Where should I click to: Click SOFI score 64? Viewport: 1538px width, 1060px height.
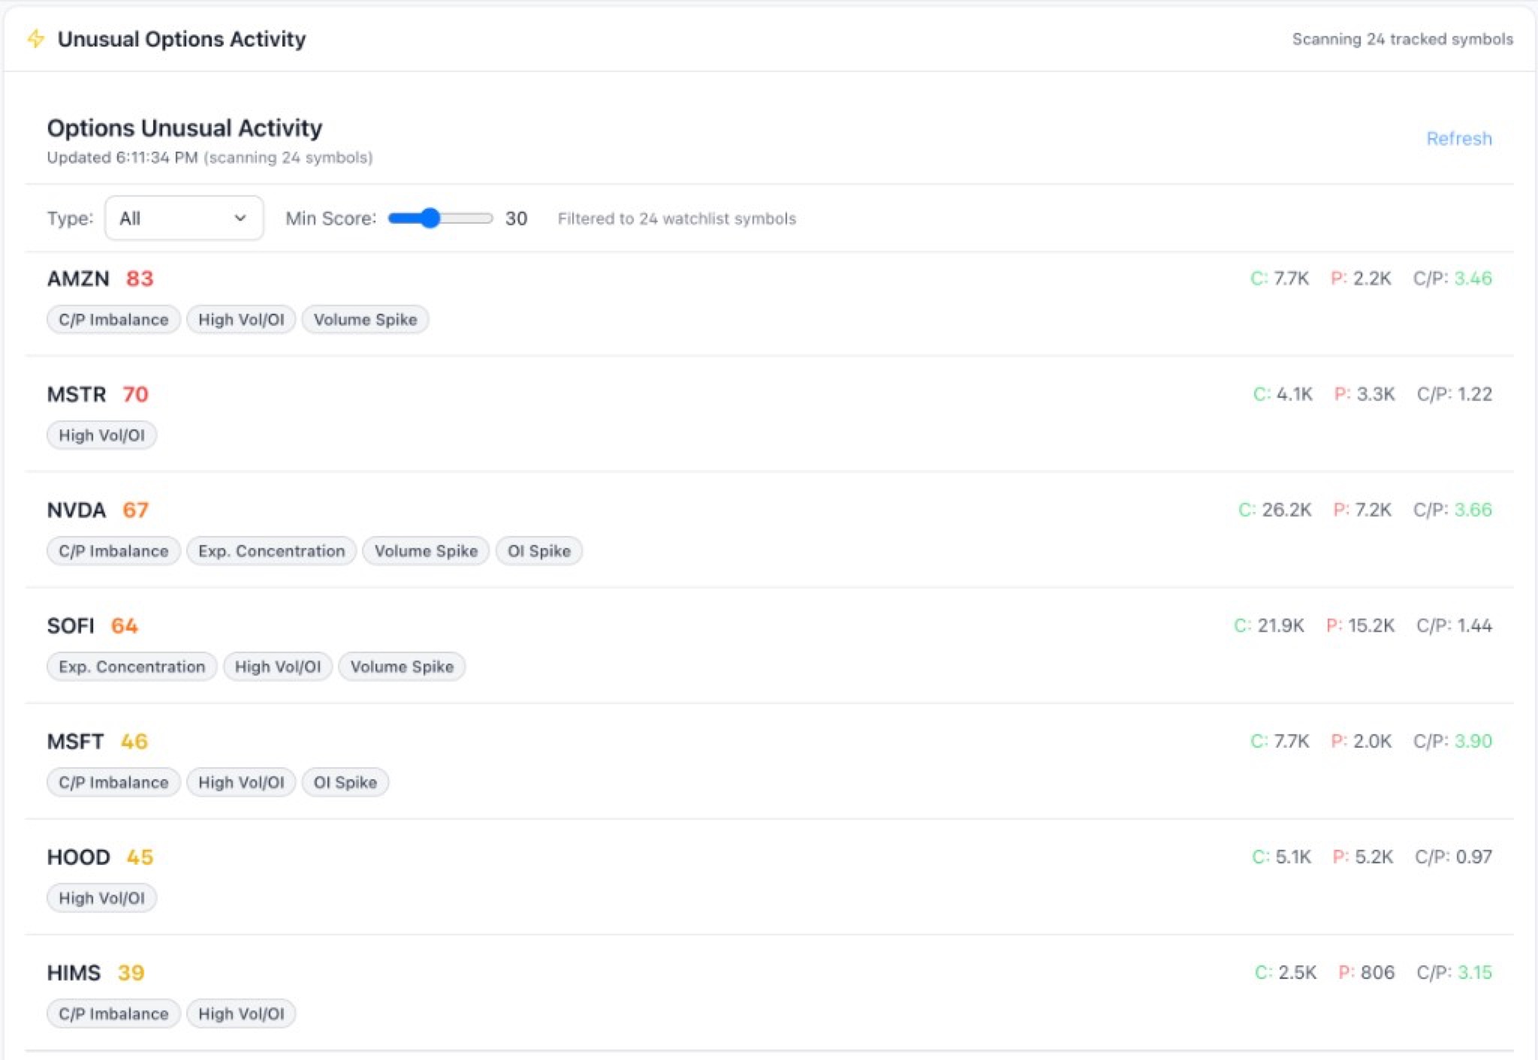[x=125, y=625]
